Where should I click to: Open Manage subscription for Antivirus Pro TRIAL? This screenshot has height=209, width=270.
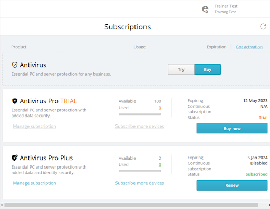[34, 126]
